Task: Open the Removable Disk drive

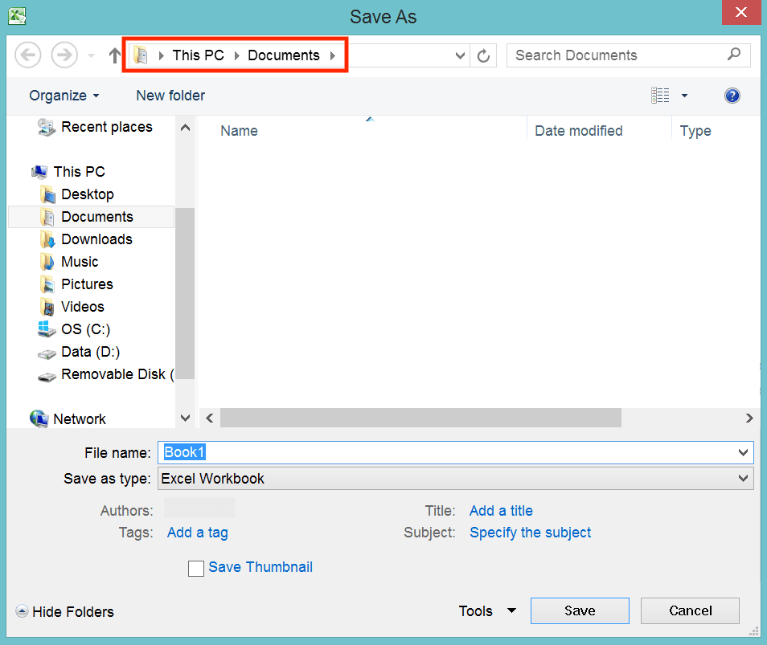Action: coord(117,374)
